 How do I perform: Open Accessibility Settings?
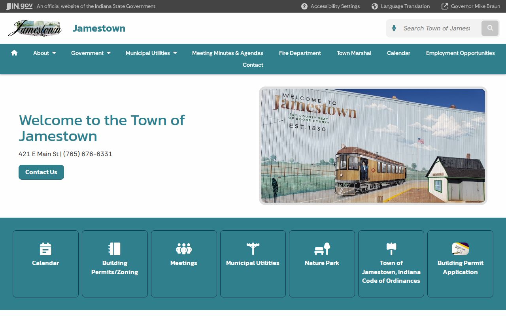coord(330,6)
